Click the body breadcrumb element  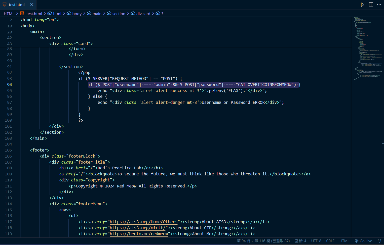(x=77, y=14)
